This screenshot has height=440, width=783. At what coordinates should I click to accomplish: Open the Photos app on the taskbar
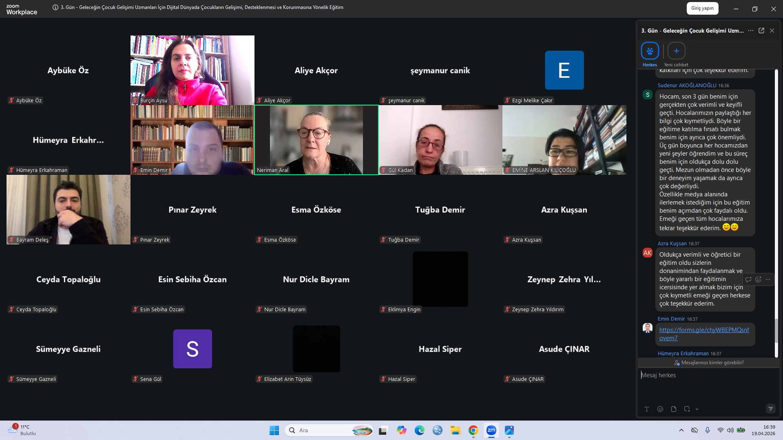(509, 430)
